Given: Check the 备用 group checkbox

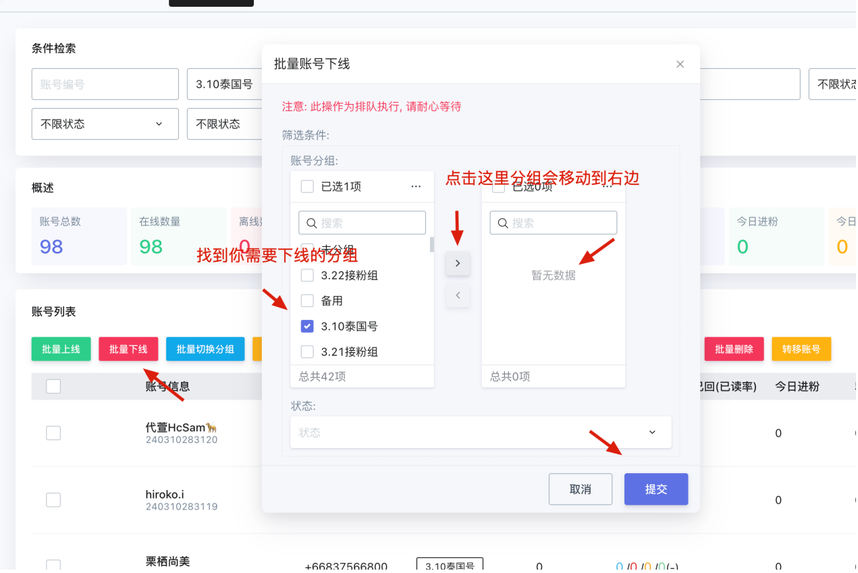Looking at the screenshot, I should pyautogui.click(x=307, y=300).
